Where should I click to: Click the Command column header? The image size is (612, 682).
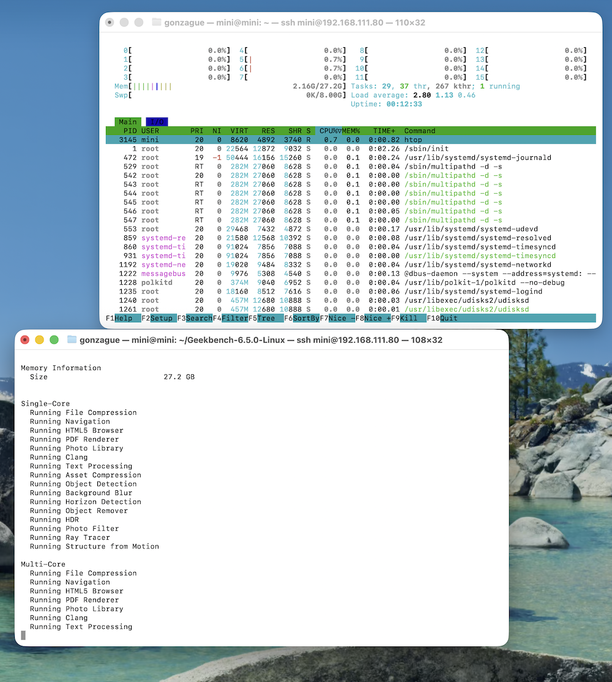420,131
